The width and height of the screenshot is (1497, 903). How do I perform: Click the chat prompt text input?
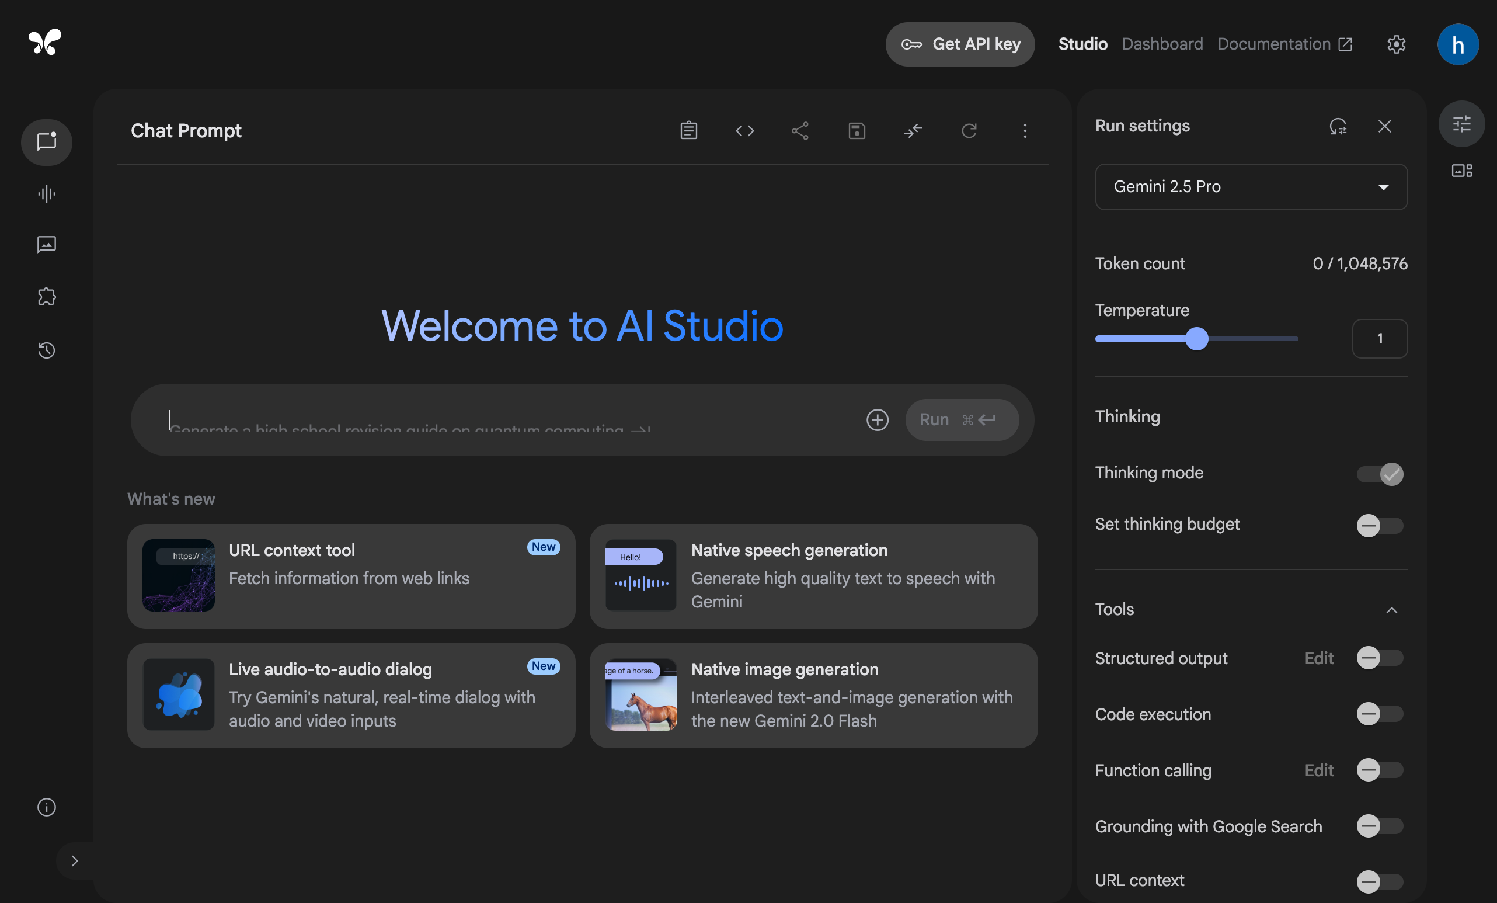tap(510, 419)
